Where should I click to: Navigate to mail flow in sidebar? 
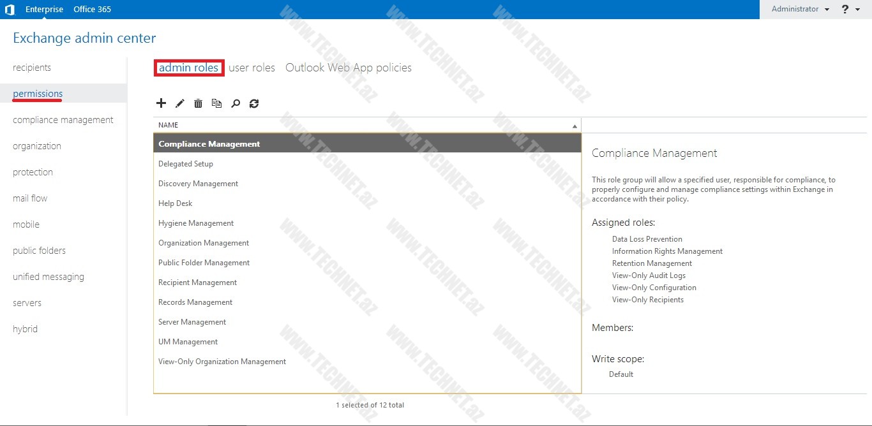click(30, 198)
